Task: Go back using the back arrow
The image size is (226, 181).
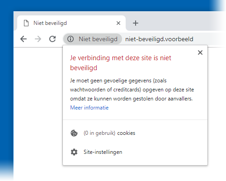Action: click(x=24, y=39)
